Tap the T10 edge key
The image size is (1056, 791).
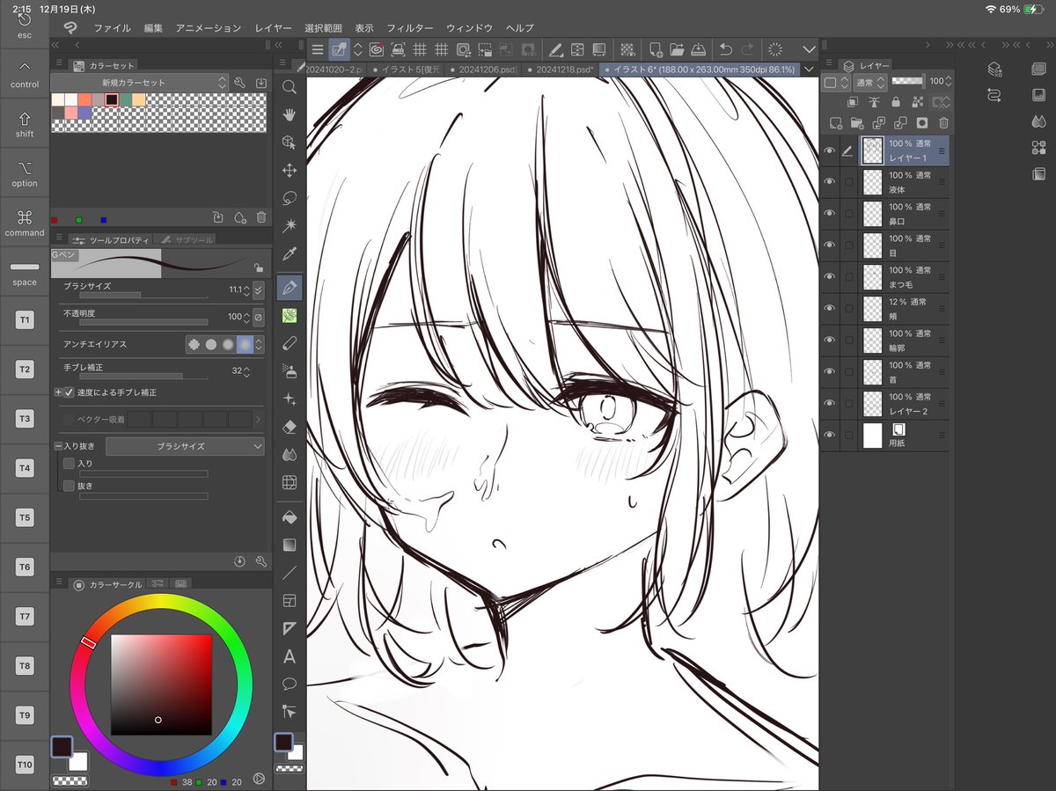(24, 765)
